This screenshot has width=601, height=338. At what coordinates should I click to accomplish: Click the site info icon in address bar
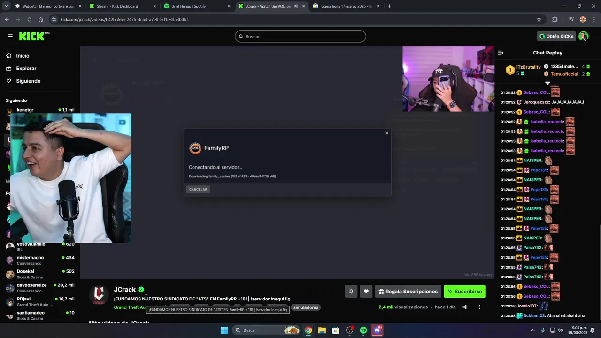(x=54, y=19)
